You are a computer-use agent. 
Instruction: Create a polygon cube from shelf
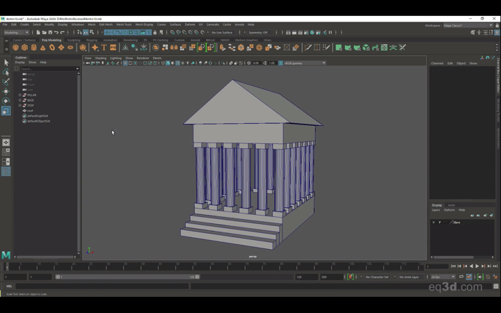tap(24, 48)
